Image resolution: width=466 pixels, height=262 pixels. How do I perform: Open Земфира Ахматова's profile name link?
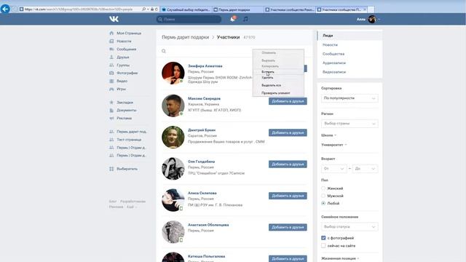tap(205, 66)
